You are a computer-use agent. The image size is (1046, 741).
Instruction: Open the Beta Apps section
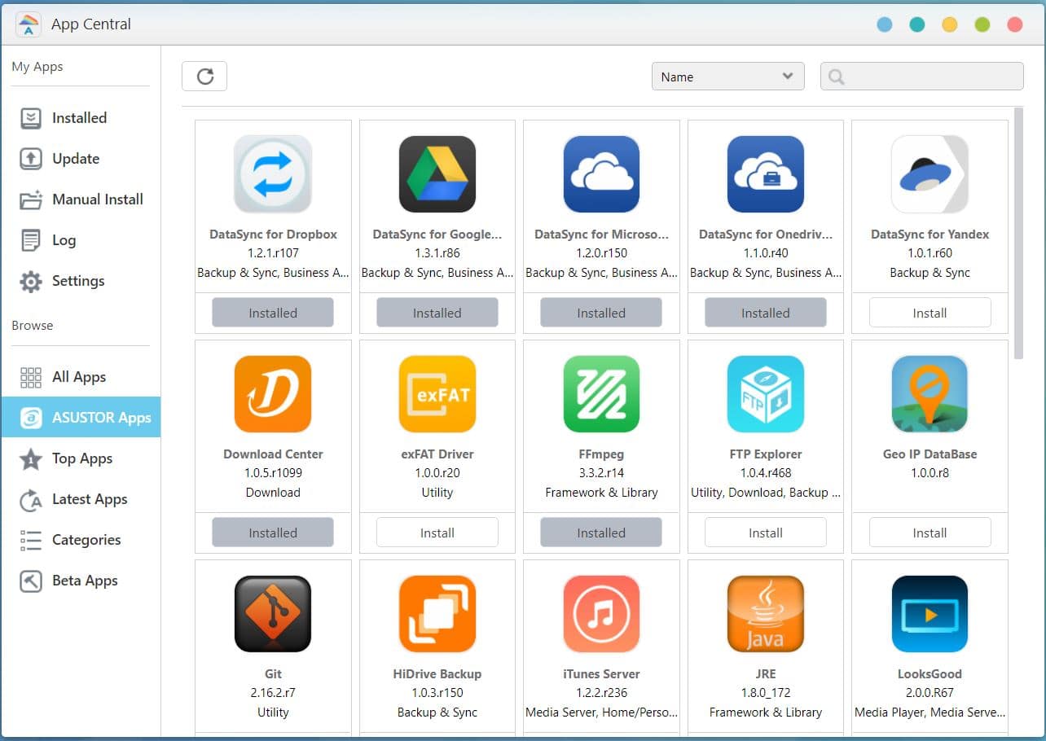point(85,581)
